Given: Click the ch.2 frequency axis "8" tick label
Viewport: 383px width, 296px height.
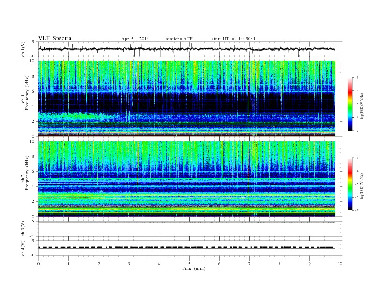Looking at the screenshot, I should coord(34,156).
